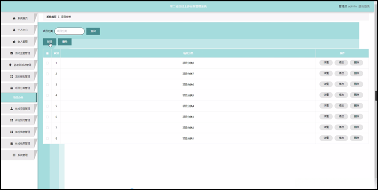Click the person icon beside 体检项目管理

pos(12,109)
